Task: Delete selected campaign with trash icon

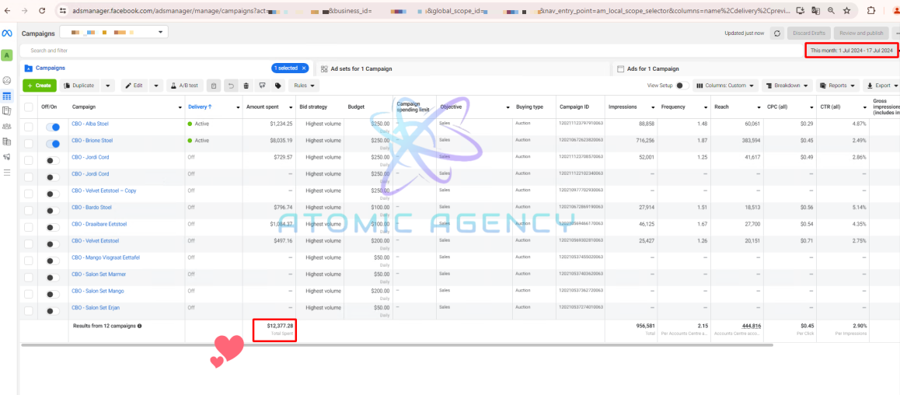Action: tap(246, 86)
